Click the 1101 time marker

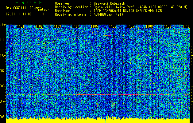click(x=21, y=26)
